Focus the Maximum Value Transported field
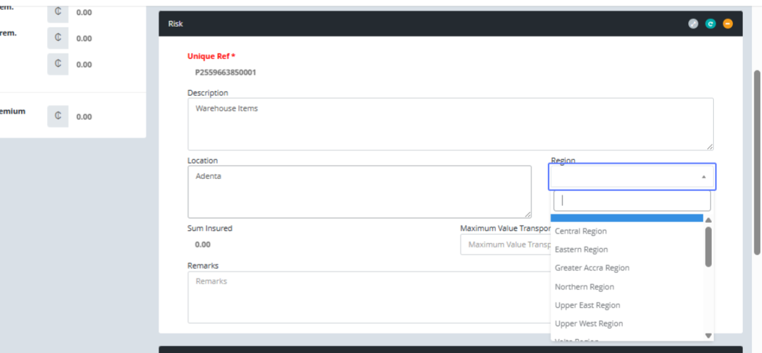Screen dimensions: 762x353 tap(505, 244)
